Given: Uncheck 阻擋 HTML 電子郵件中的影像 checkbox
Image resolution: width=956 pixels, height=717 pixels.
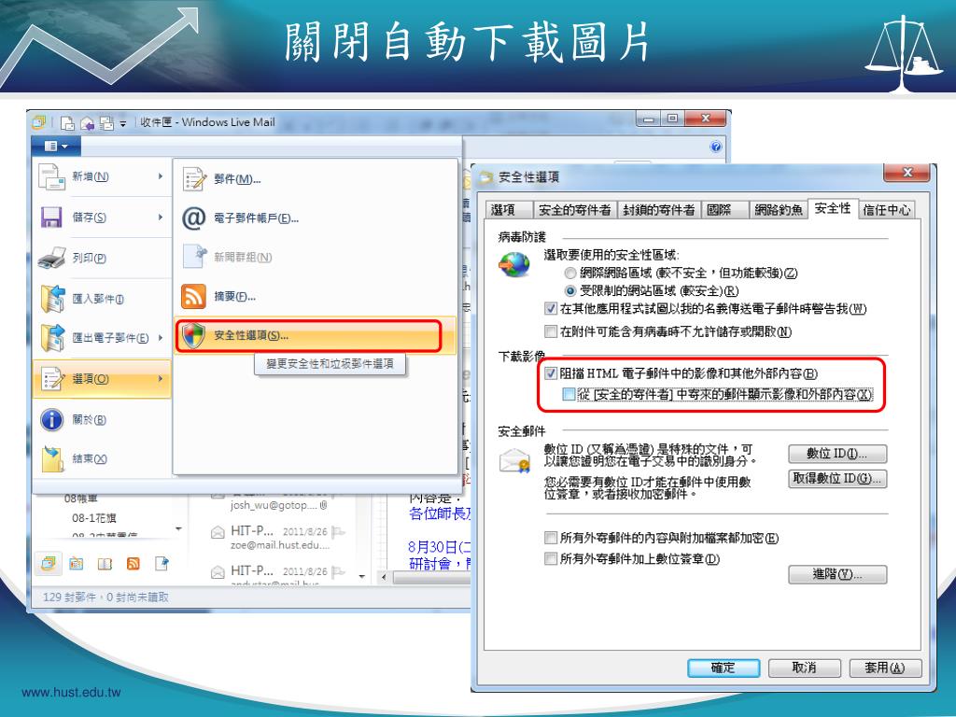Looking at the screenshot, I should pyautogui.click(x=551, y=373).
